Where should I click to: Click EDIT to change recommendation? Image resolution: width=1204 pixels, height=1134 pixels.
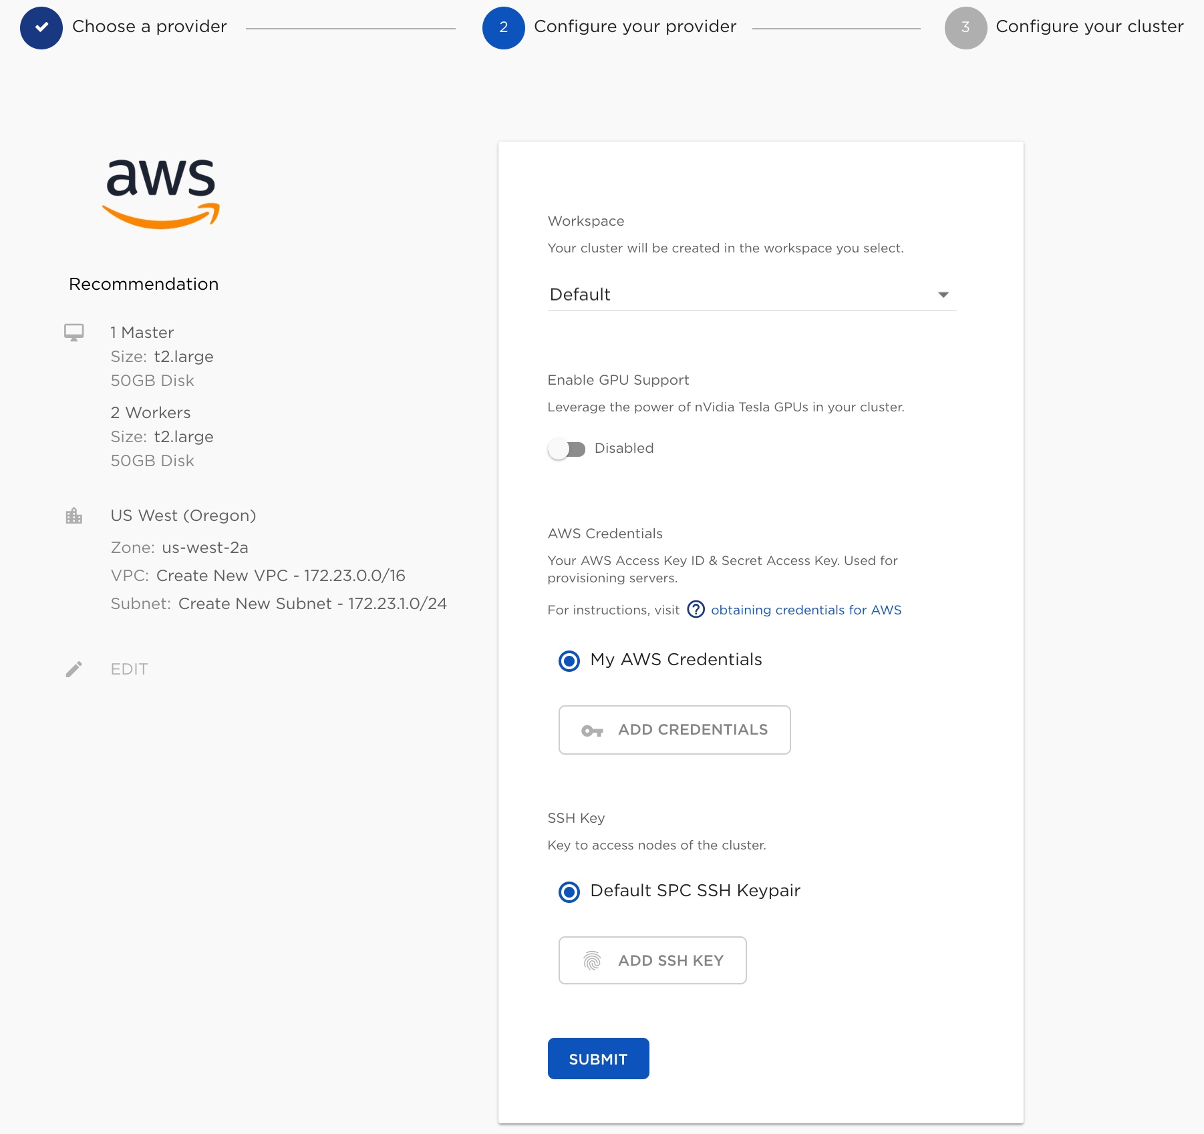[130, 669]
